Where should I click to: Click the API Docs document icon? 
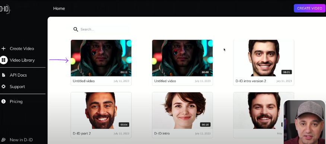point(3,75)
